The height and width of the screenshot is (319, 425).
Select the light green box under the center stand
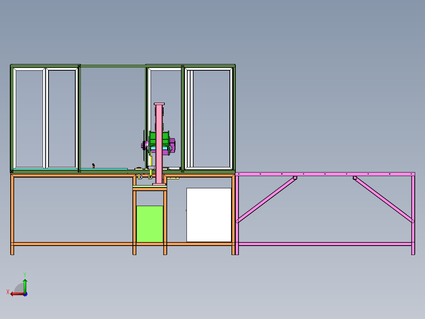click(150, 224)
